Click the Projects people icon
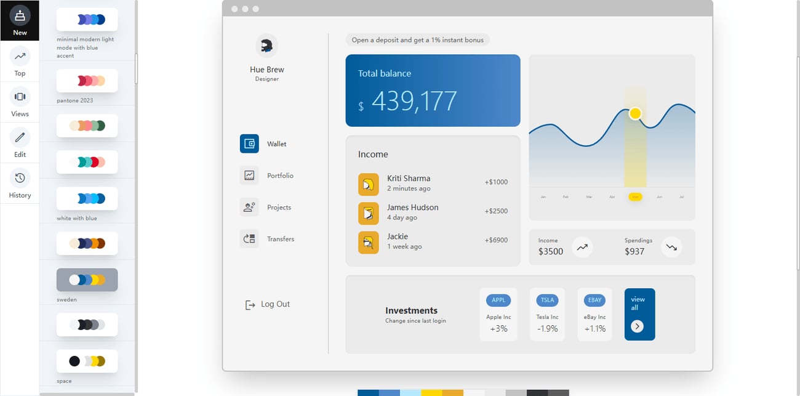The height and width of the screenshot is (396, 800). (249, 207)
